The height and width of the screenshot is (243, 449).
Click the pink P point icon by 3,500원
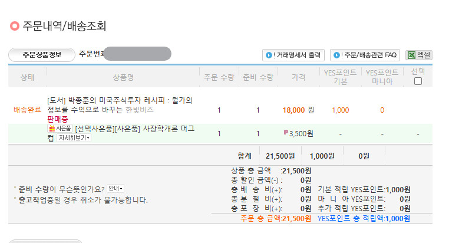[x=286, y=132]
